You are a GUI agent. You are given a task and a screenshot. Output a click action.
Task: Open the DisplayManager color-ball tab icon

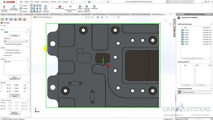click(20, 19)
